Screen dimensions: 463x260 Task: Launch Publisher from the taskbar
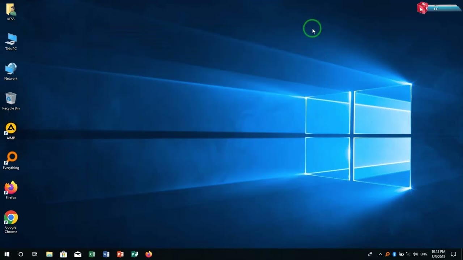(135, 254)
